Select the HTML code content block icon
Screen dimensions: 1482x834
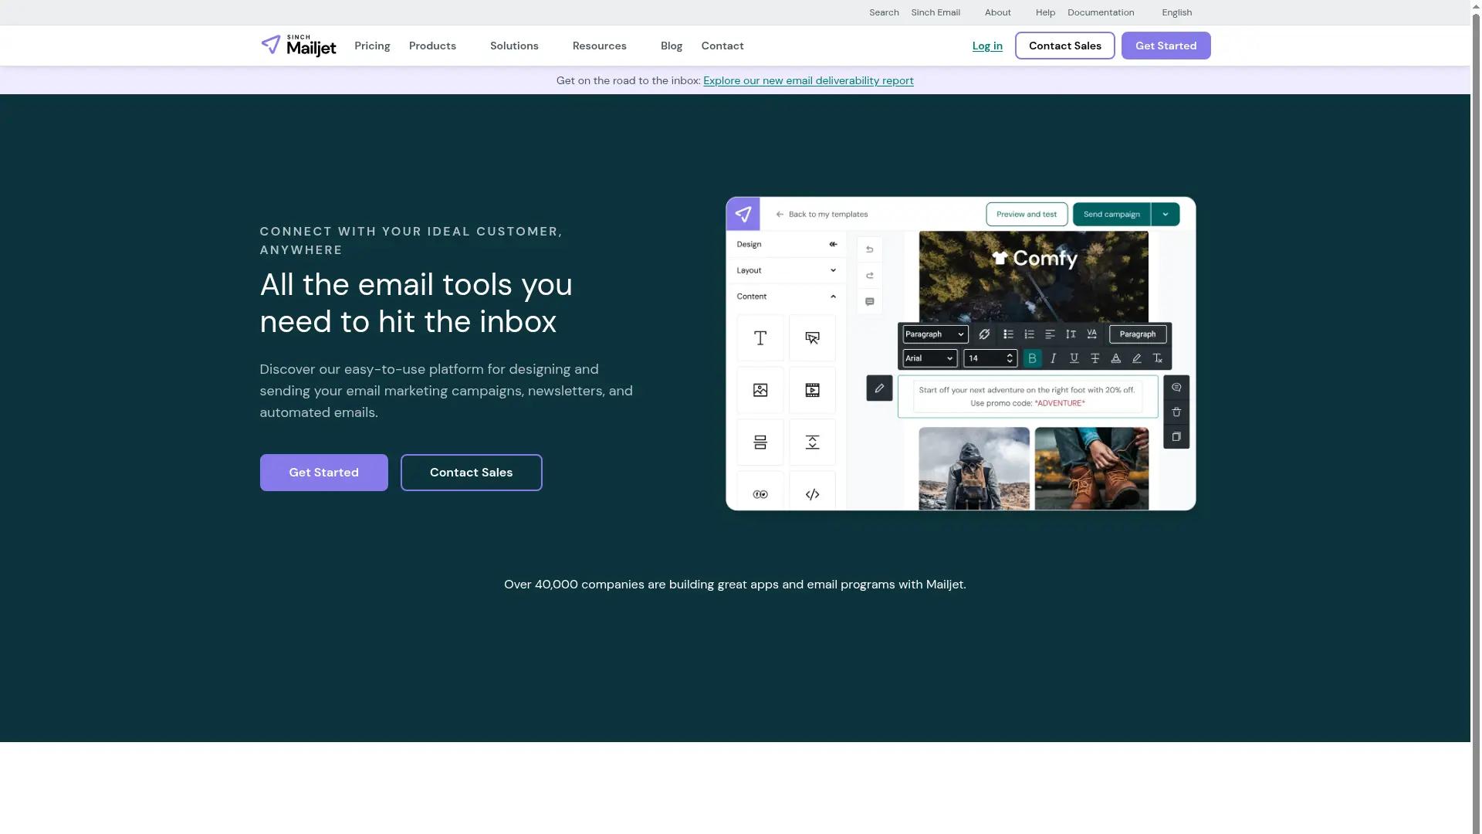coord(811,493)
